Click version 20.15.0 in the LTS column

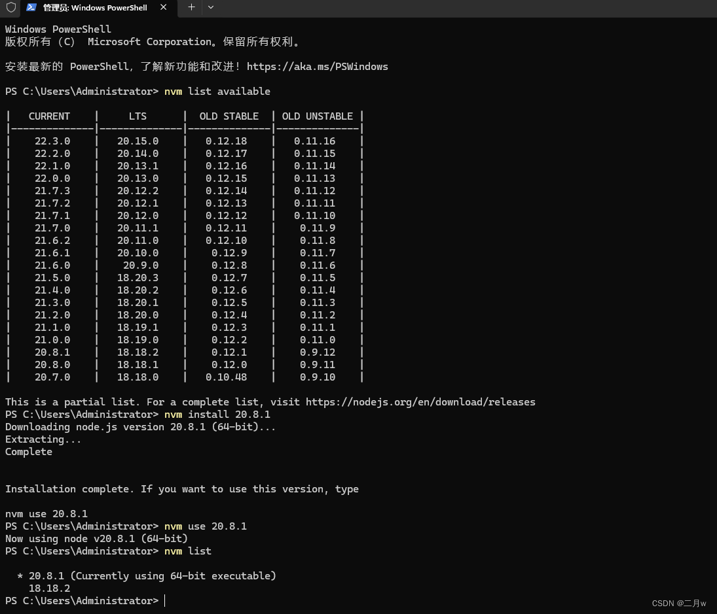click(x=138, y=141)
